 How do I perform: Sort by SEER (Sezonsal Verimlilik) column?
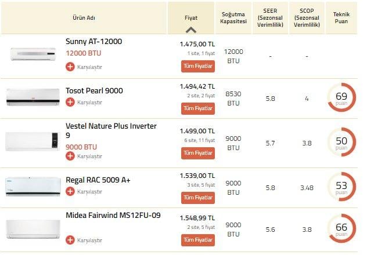pos(270,17)
